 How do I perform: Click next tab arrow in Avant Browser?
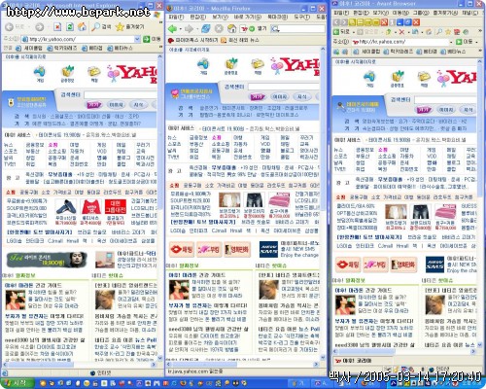[x=344, y=22]
